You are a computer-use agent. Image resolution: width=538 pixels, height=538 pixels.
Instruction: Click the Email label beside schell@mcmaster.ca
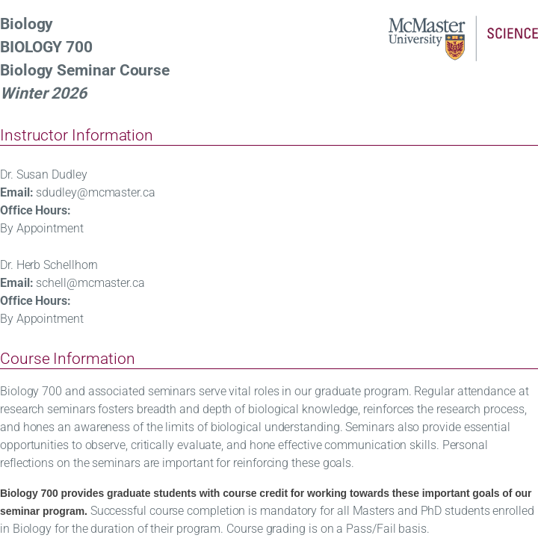click(x=16, y=283)
